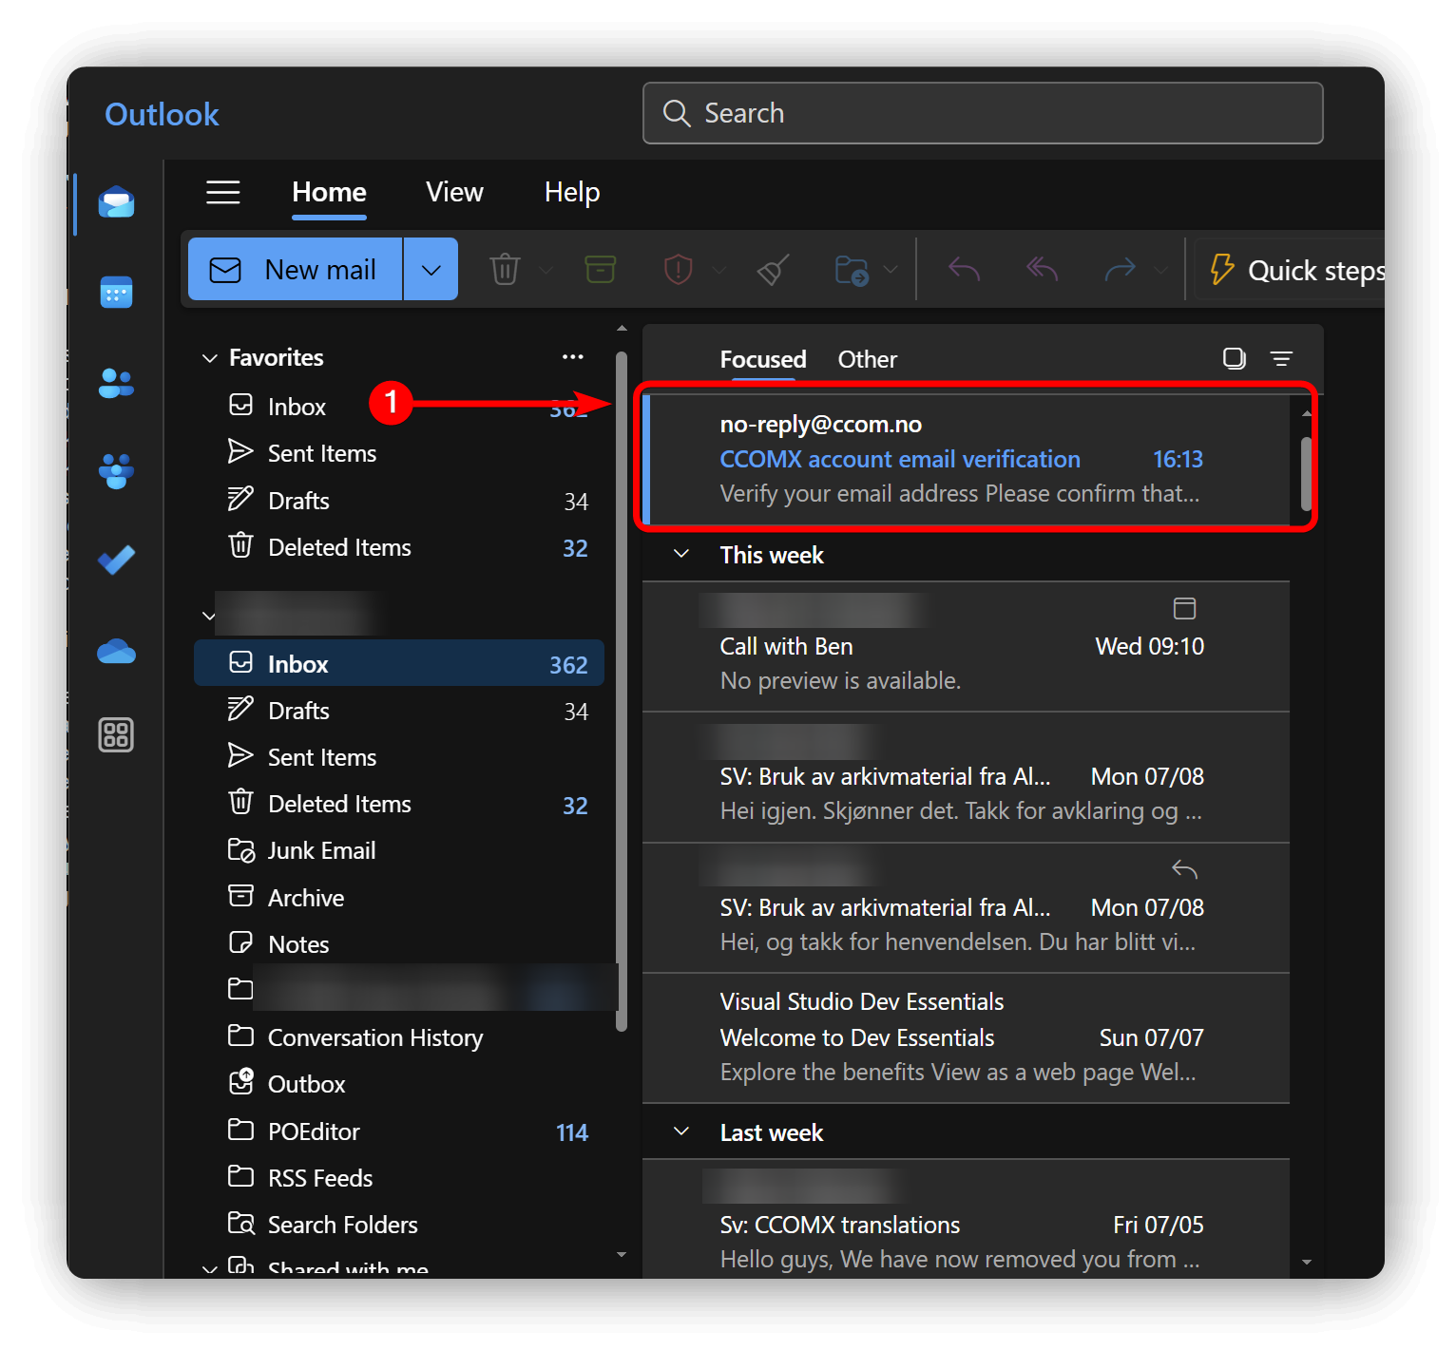Viewport: 1456px width, 1350px height.
Task: Click the search magnifier icon
Action: coord(677,113)
